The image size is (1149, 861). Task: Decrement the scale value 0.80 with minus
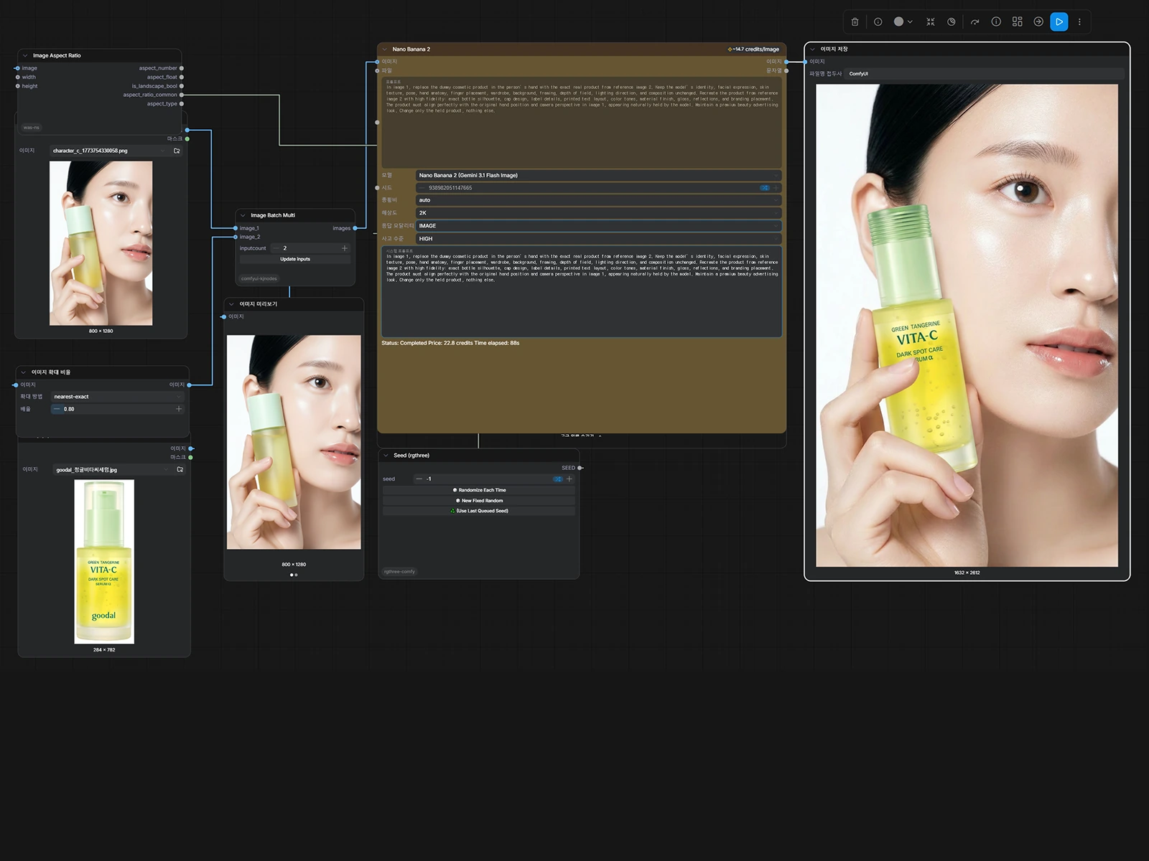(x=57, y=409)
